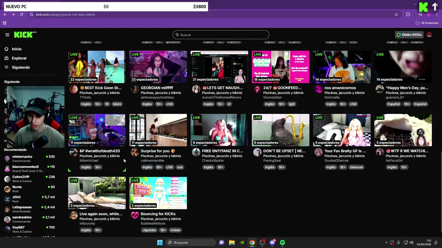Click the Goonstation channel avatar
The image size is (442, 248).
pyautogui.click(x=257, y=90)
